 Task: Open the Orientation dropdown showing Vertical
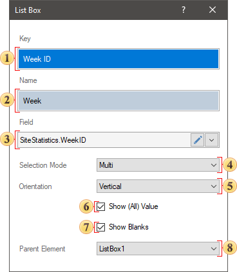[x=158, y=186]
